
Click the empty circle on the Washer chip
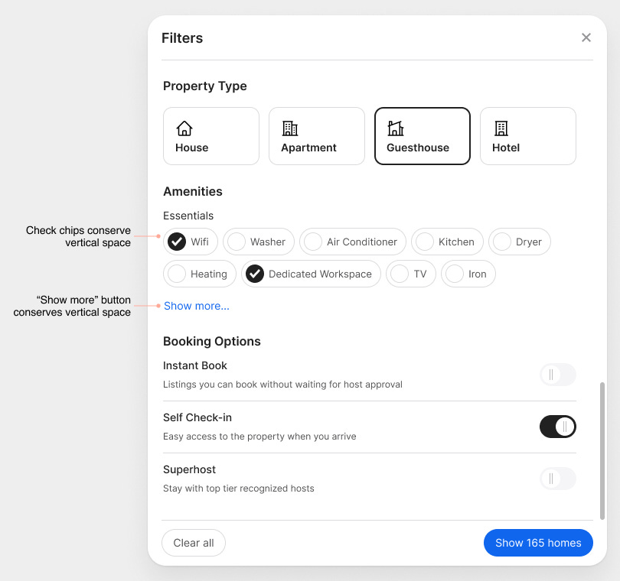[x=238, y=242]
